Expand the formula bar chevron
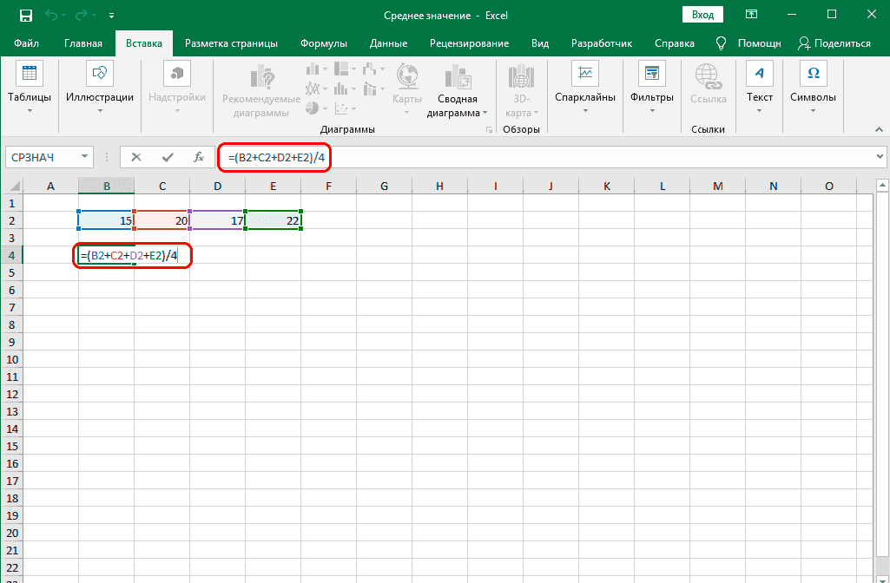Viewport: 890px width, 583px height. click(880, 157)
